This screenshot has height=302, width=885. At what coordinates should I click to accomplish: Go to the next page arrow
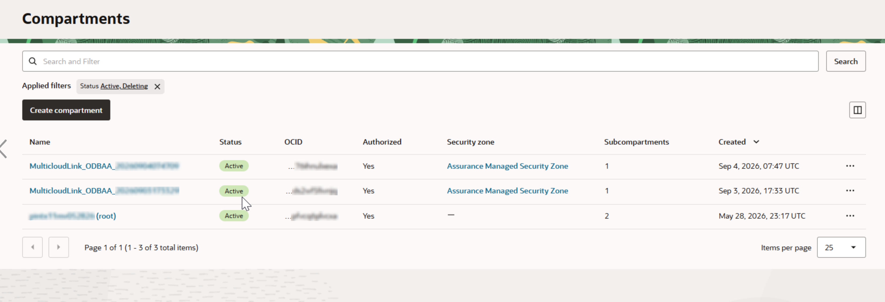coord(59,247)
